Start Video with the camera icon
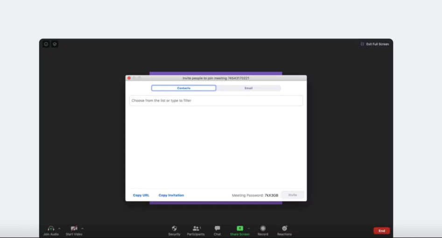The height and width of the screenshot is (238, 442). coord(74,231)
